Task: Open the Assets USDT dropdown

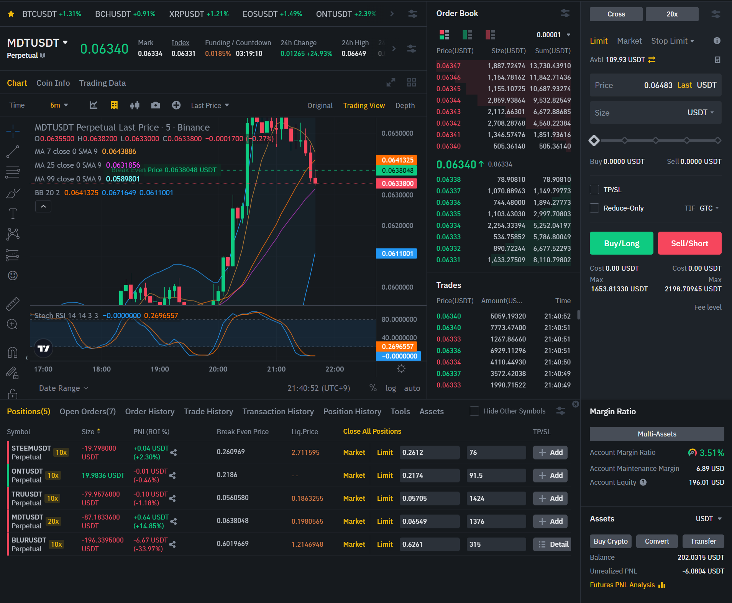Action: click(709, 519)
